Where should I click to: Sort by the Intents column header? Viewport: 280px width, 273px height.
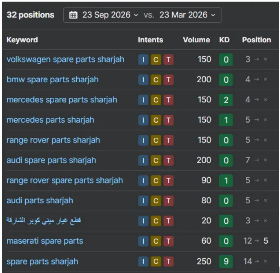pos(151,40)
